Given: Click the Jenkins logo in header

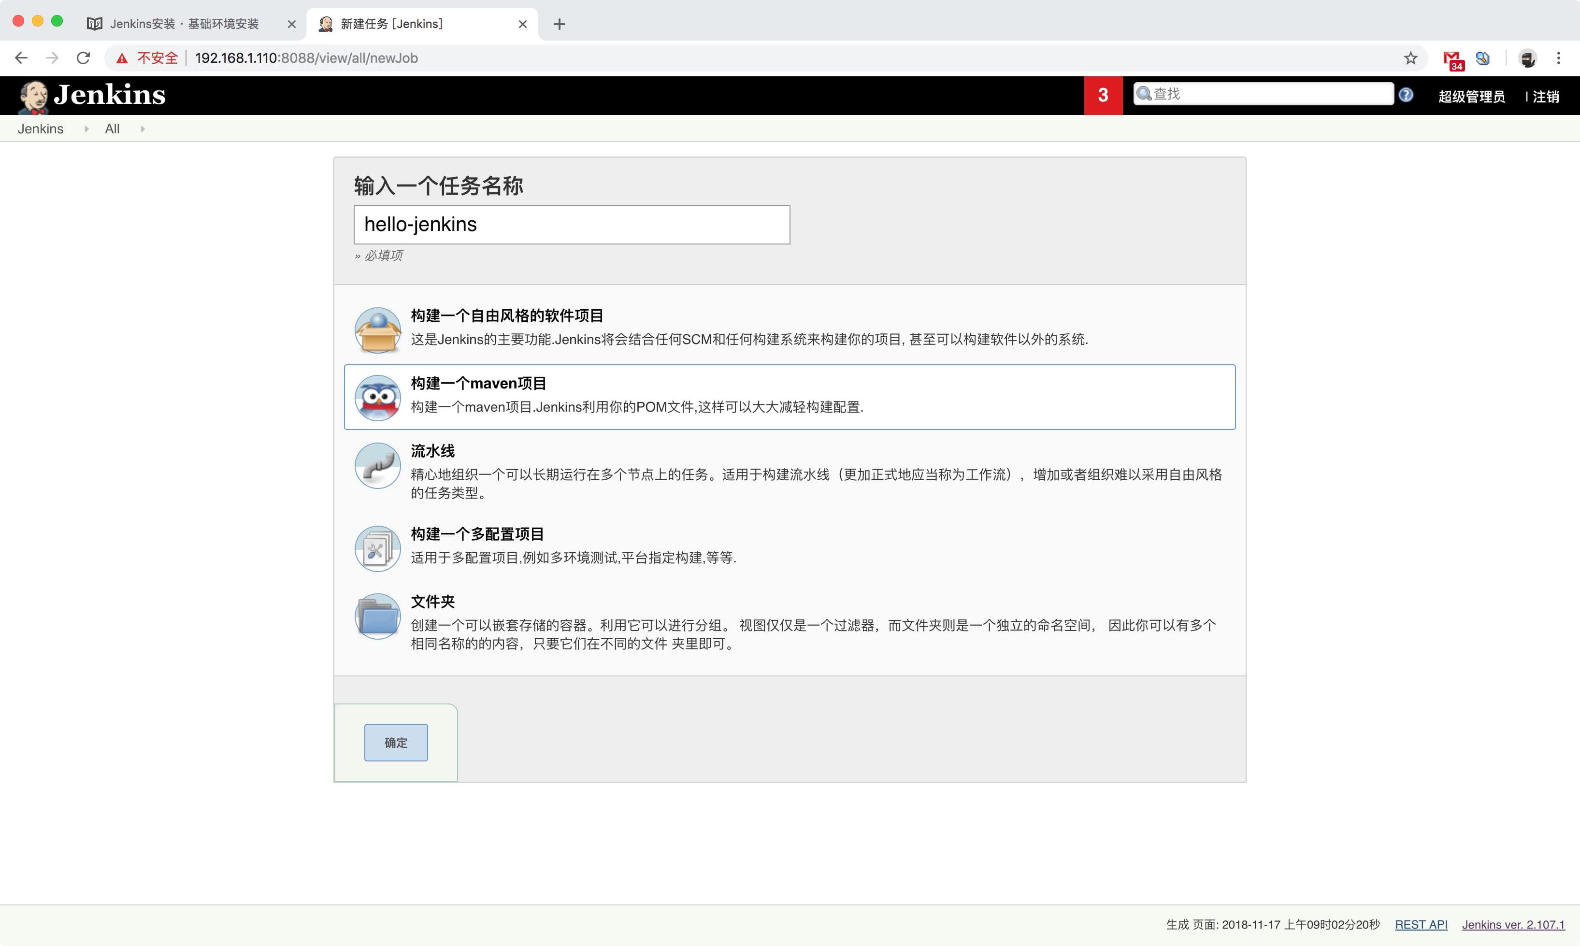Looking at the screenshot, I should [92, 96].
